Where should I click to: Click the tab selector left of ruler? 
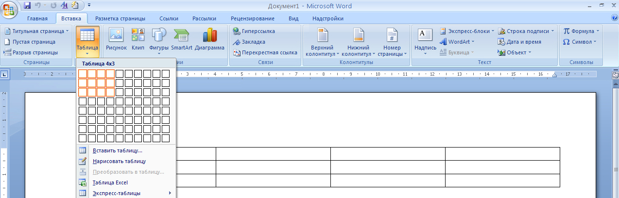[x=4, y=74]
